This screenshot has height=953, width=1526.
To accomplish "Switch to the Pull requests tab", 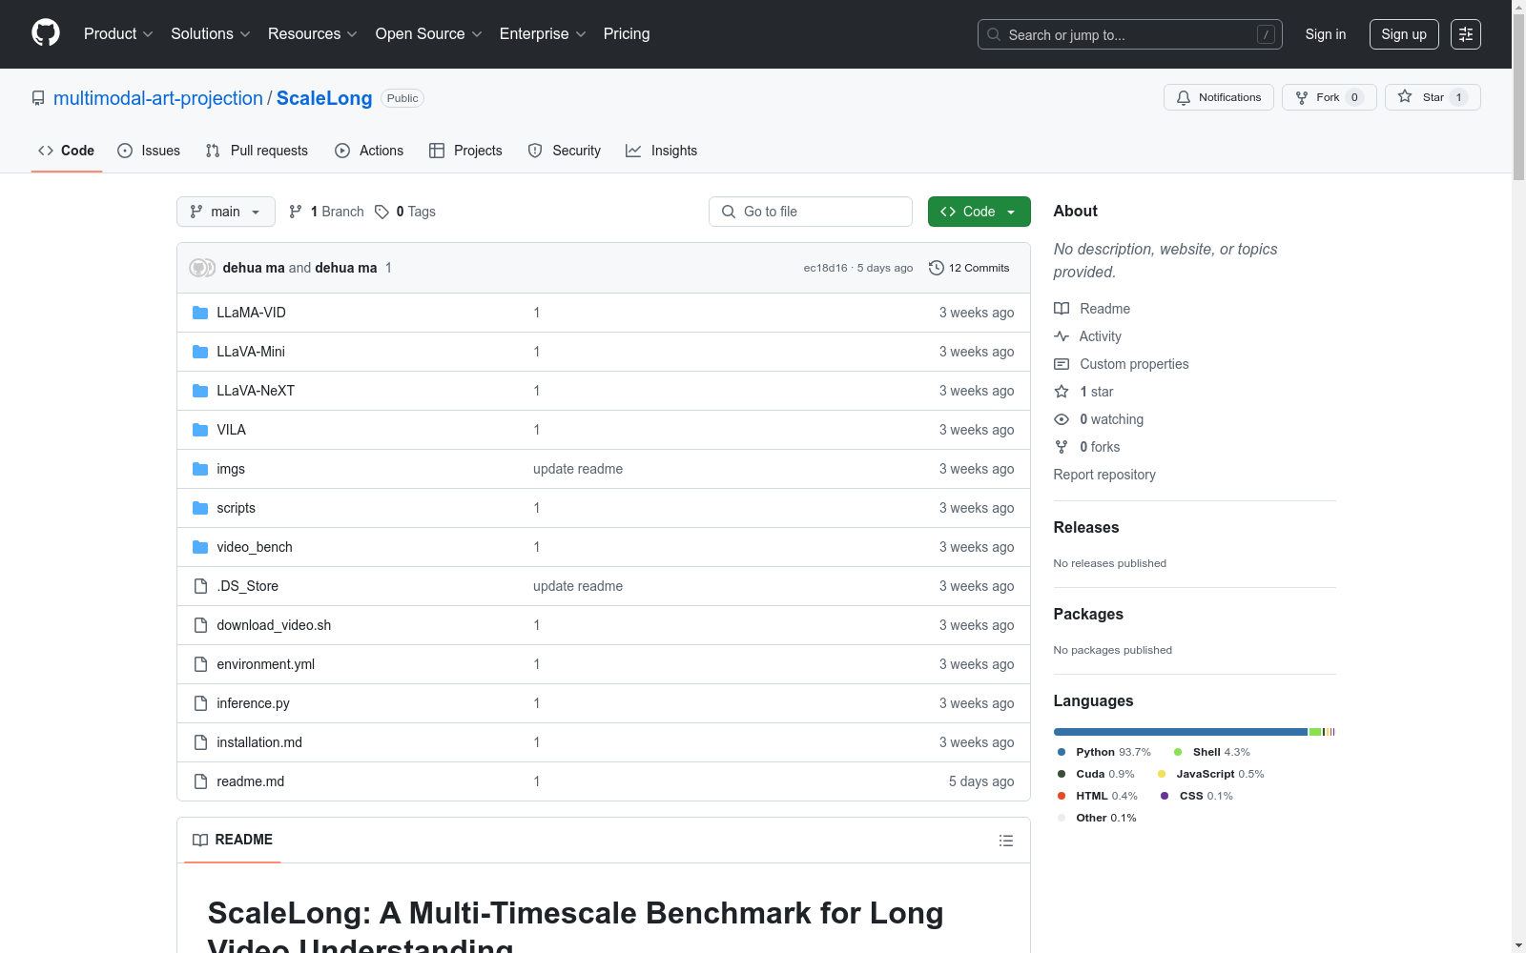I will [257, 151].
